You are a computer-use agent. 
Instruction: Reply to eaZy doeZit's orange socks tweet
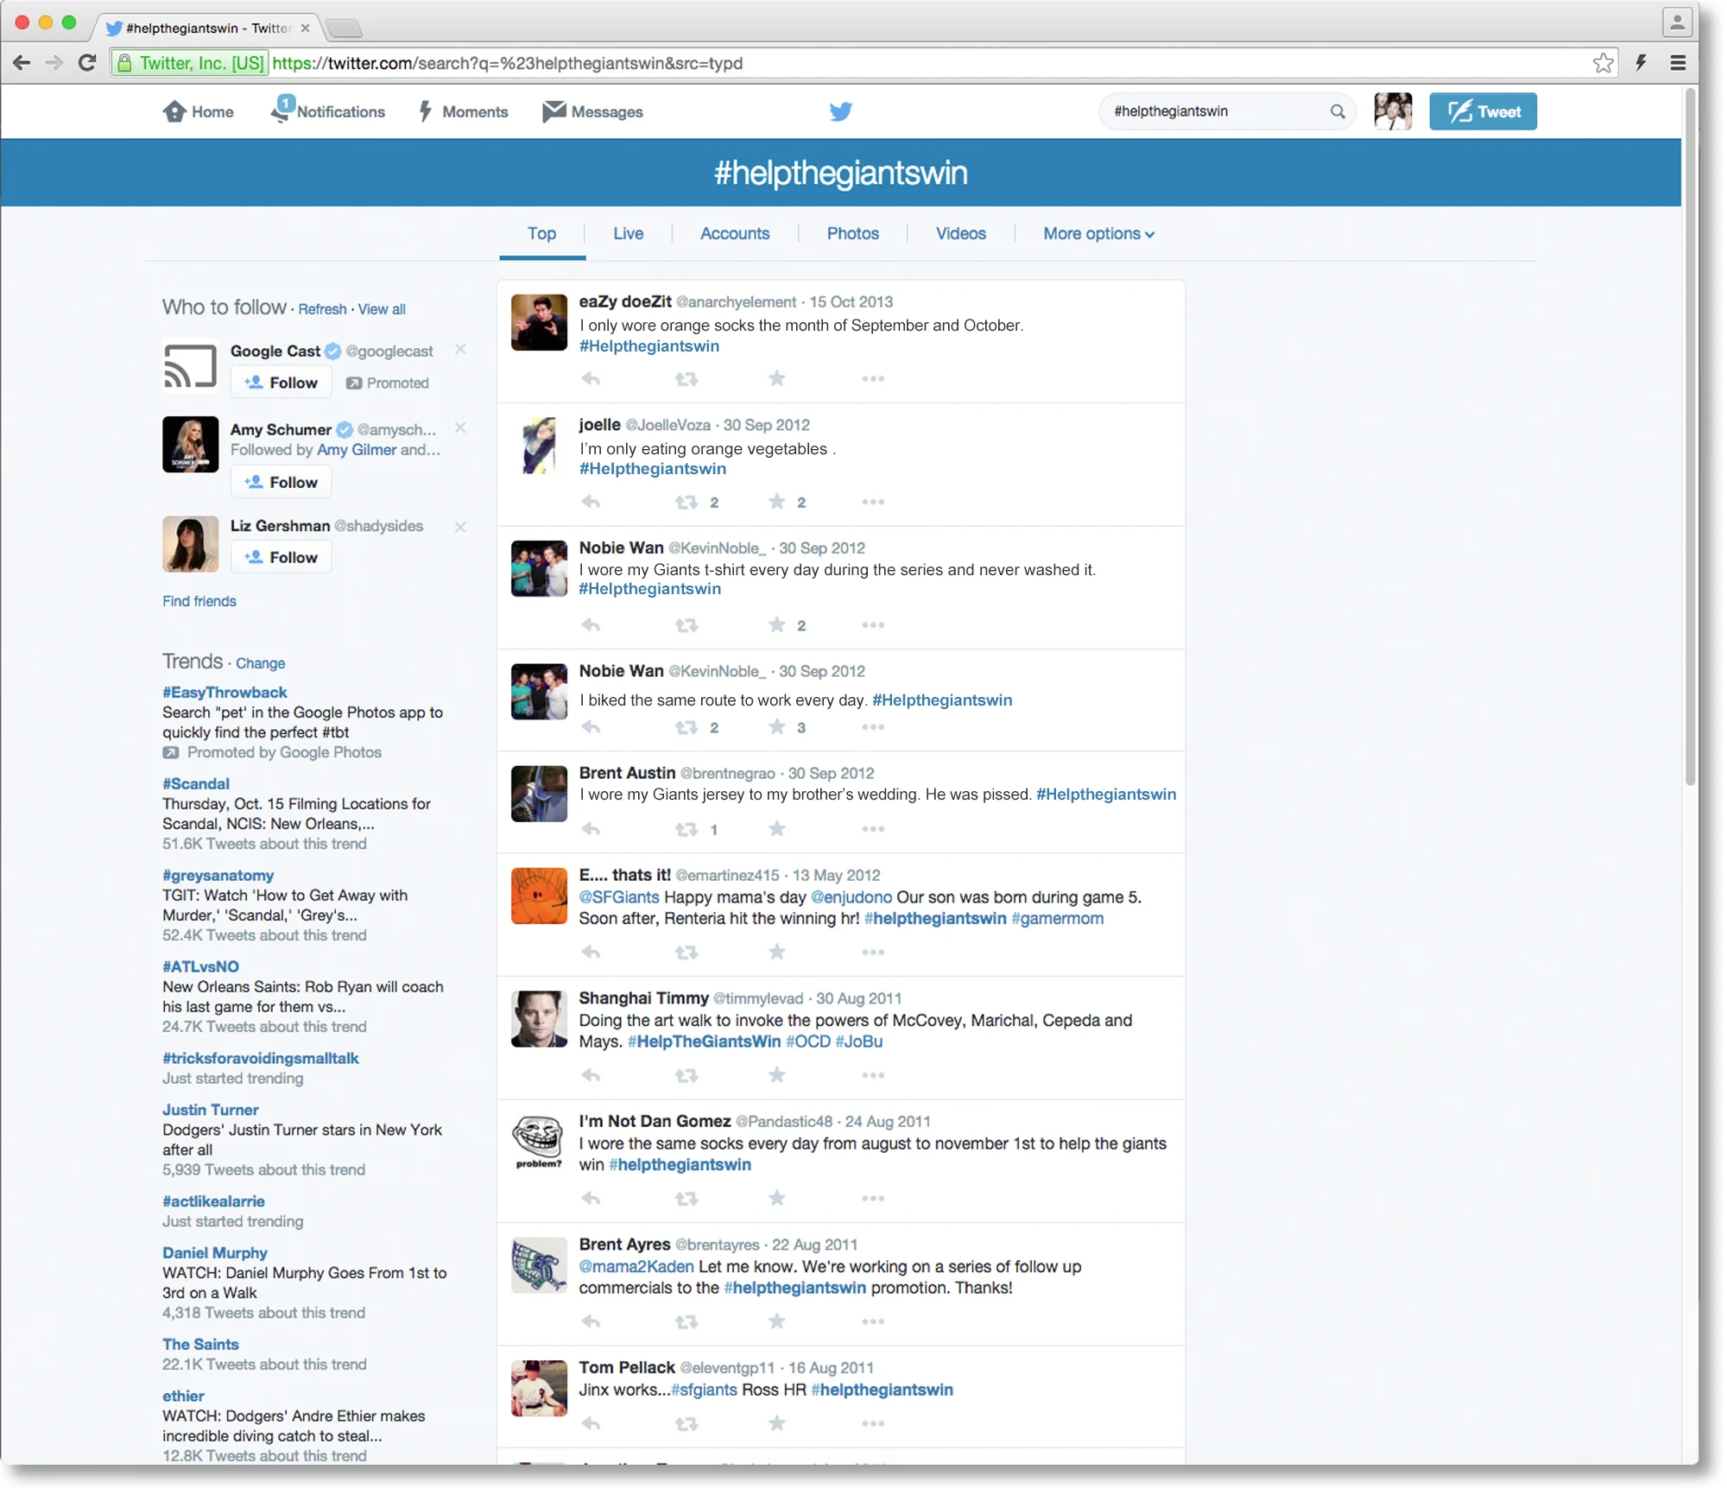[x=591, y=378]
